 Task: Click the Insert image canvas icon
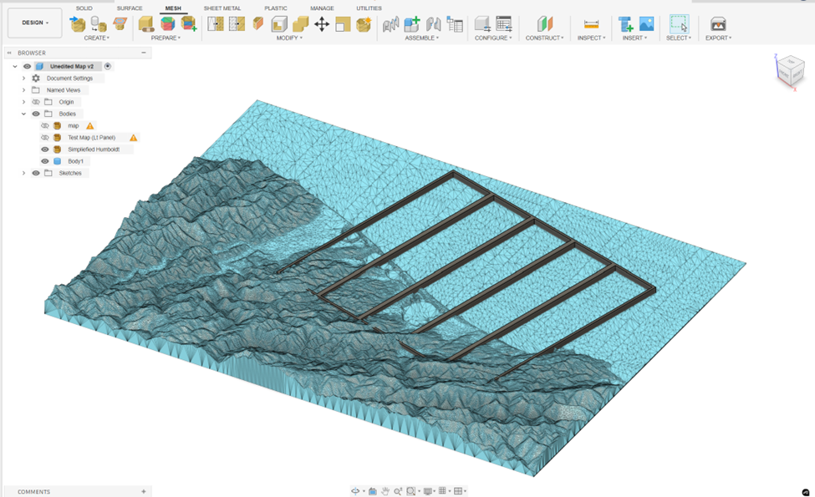[x=646, y=24]
